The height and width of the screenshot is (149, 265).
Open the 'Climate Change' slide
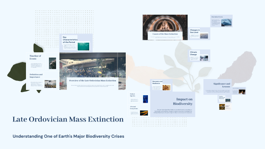(x=199, y=56)
